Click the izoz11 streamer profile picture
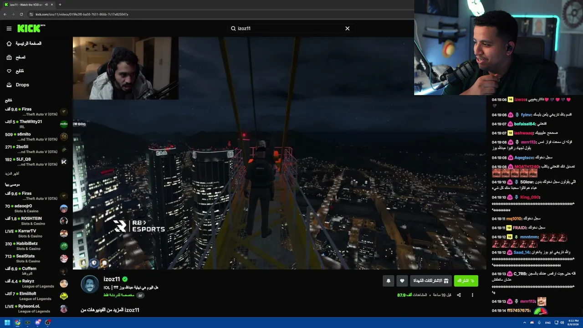This screenshot has width=583, height=328. click(x=90, y=284)
